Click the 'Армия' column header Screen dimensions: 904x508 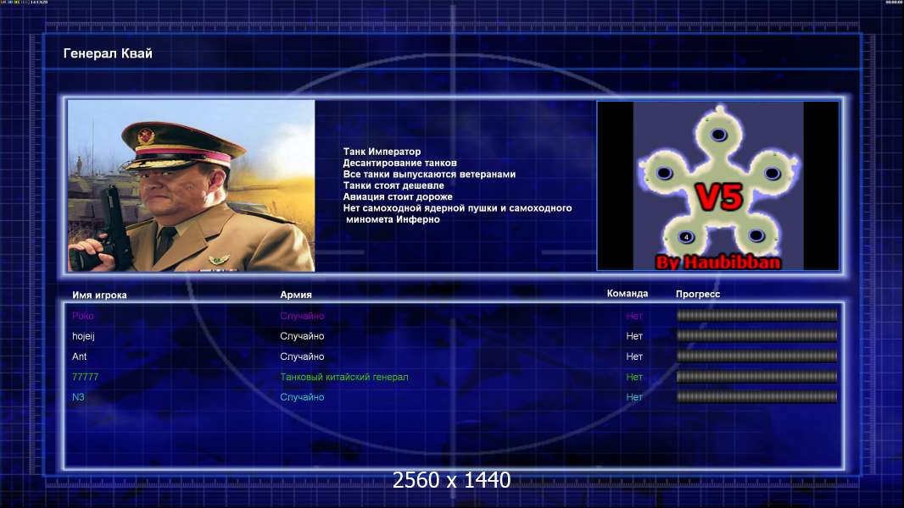click(x=296, y=295)
